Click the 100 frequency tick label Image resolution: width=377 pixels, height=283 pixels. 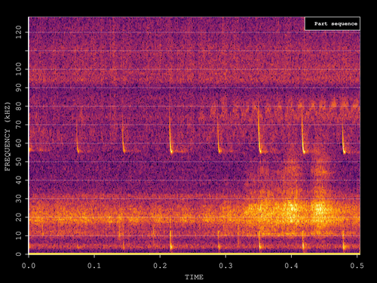click(x=19, y=69)
